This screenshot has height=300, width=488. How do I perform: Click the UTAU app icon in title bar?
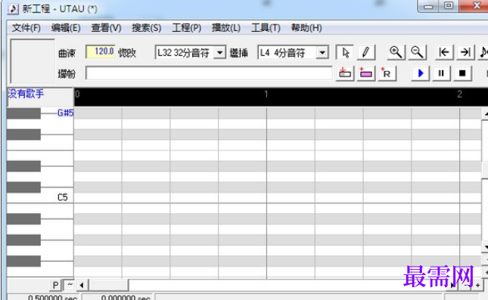13,9
